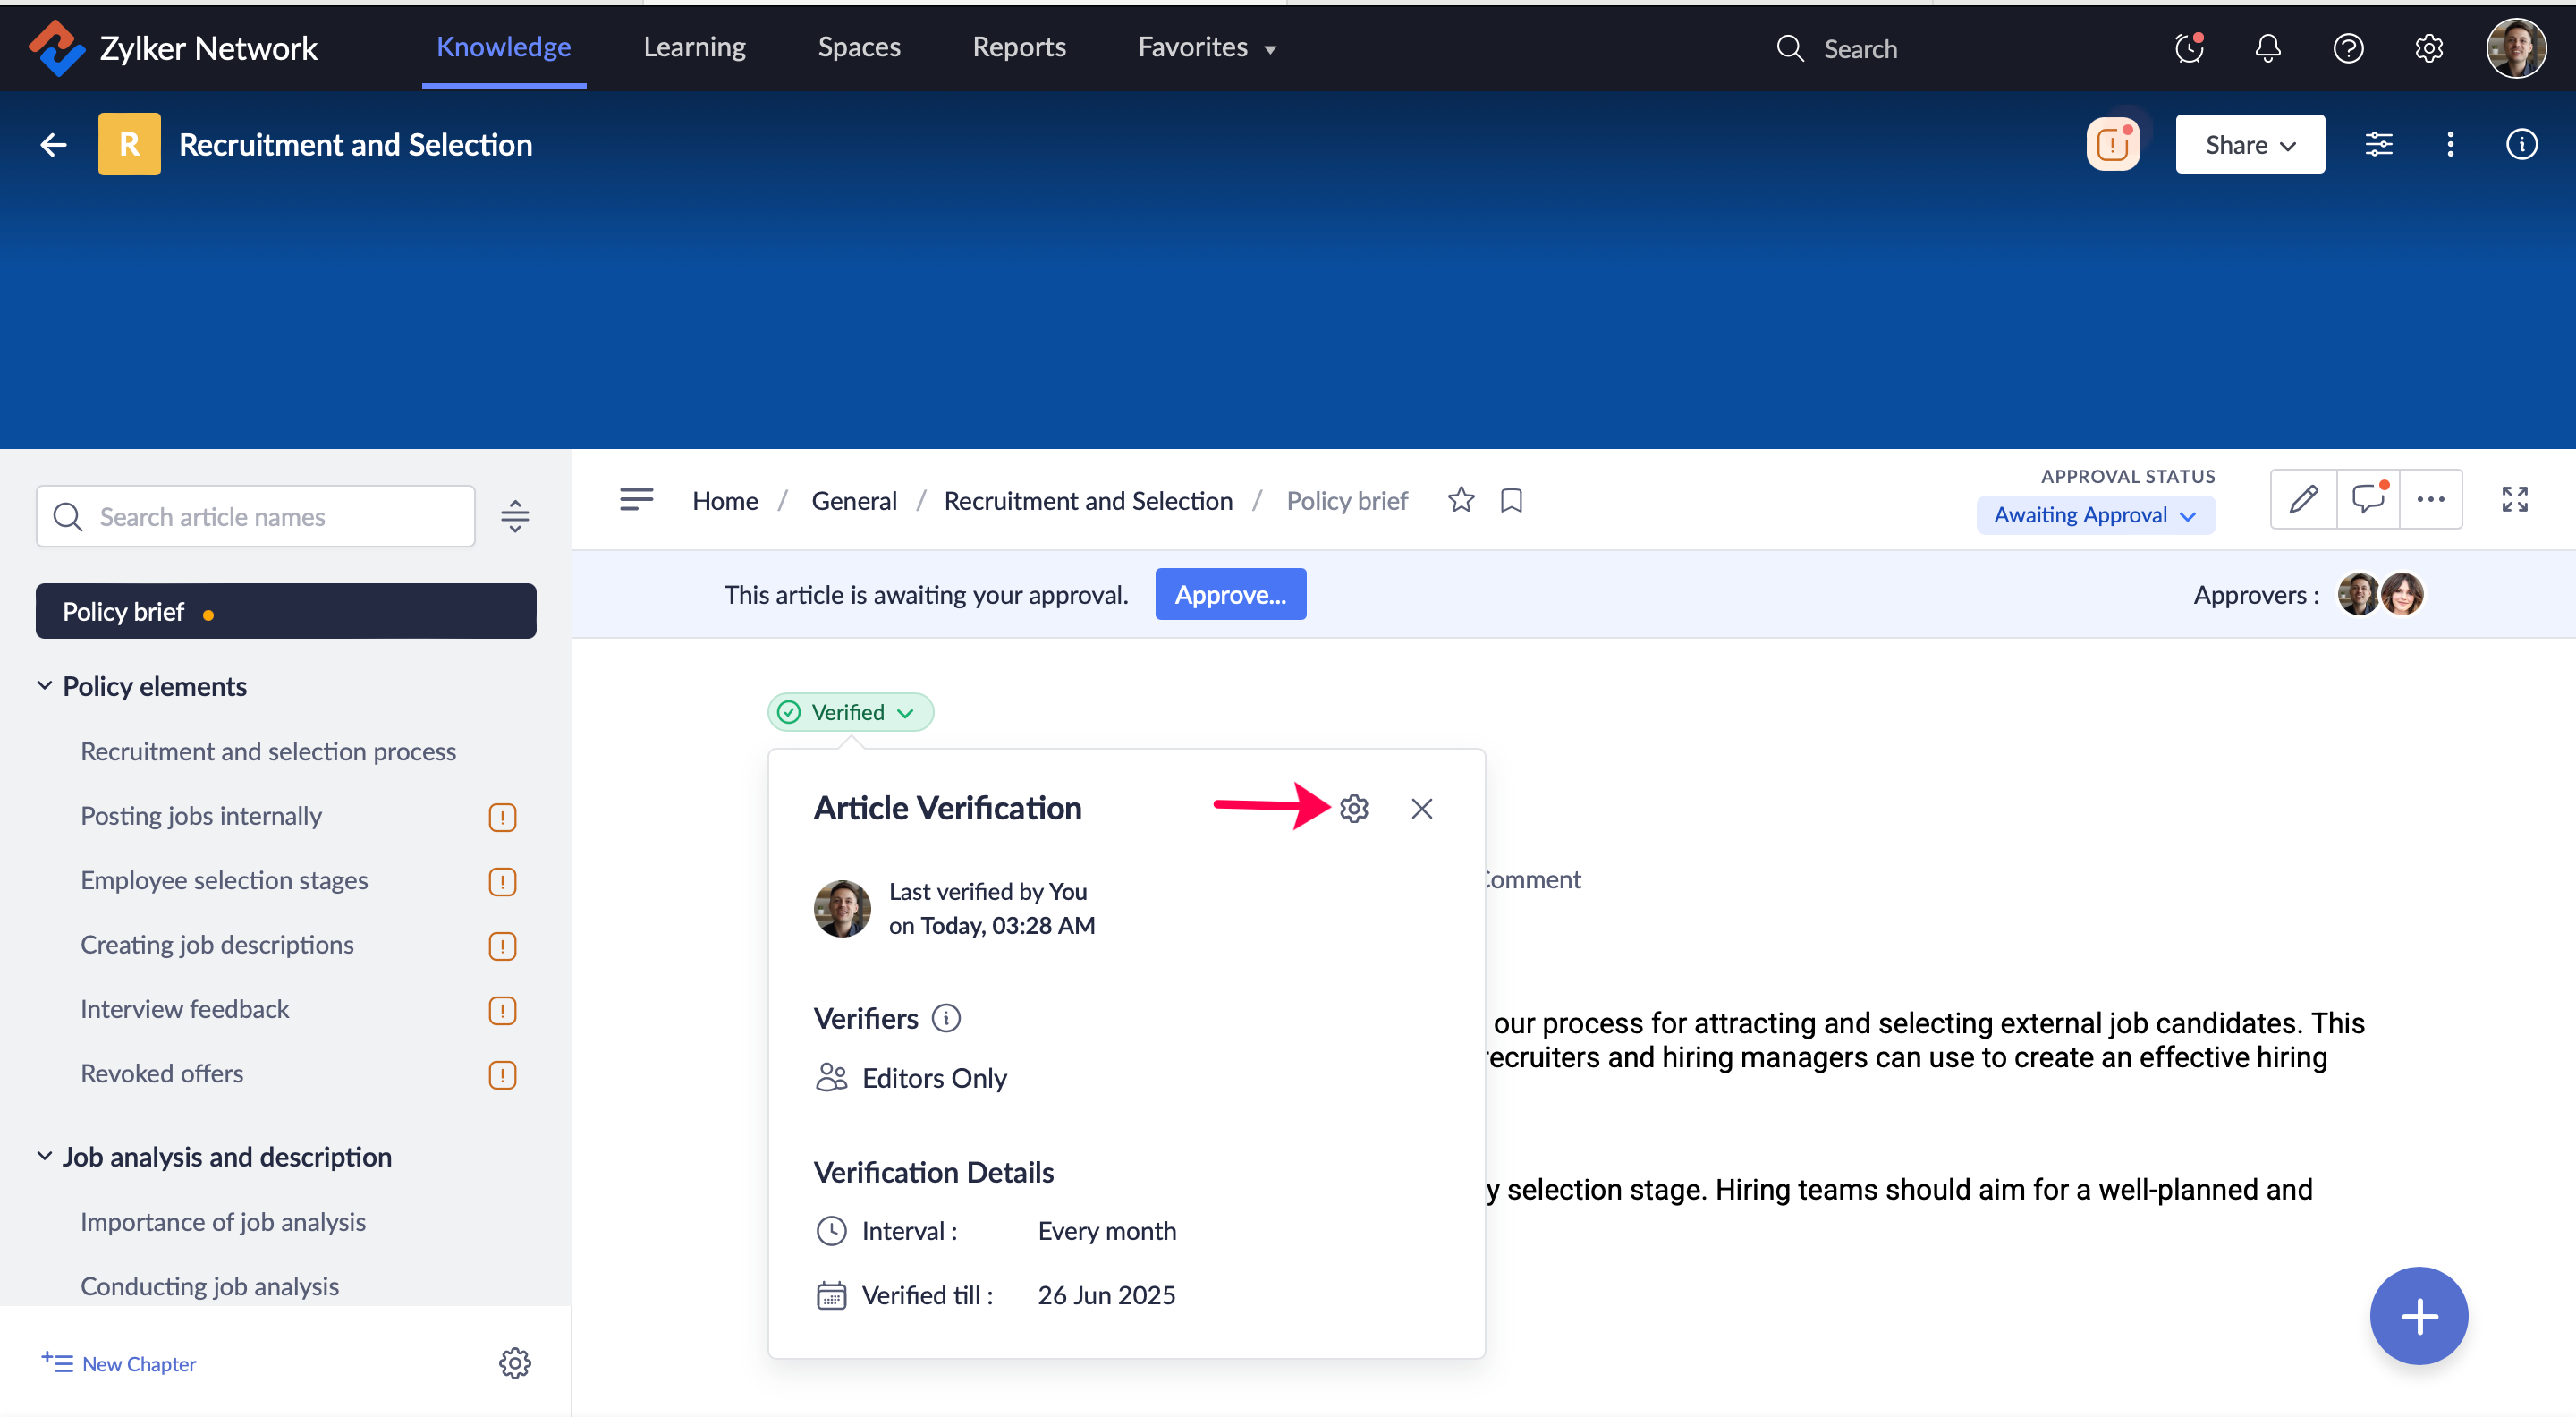2576x1417 pixels.
Task: Open the Reports tab
Action: [1018, 47]
